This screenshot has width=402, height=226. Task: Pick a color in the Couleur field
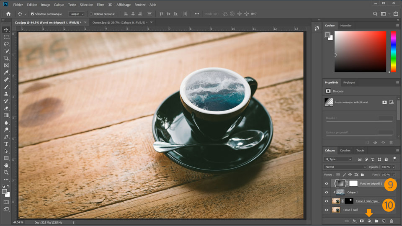pos(360,51)
